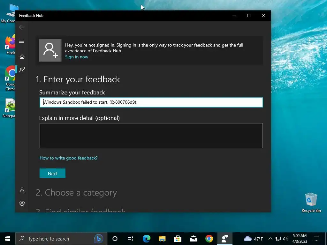Screen dimensions: 327x245
Task: Select the Google Chrome desktop shortcut
Action: click(x=10, y=78)
